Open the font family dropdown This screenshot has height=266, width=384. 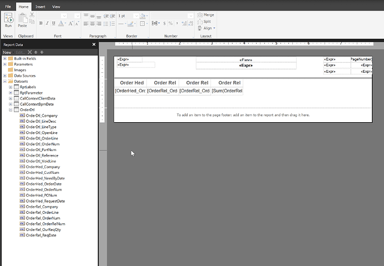(x=64, y=16)
